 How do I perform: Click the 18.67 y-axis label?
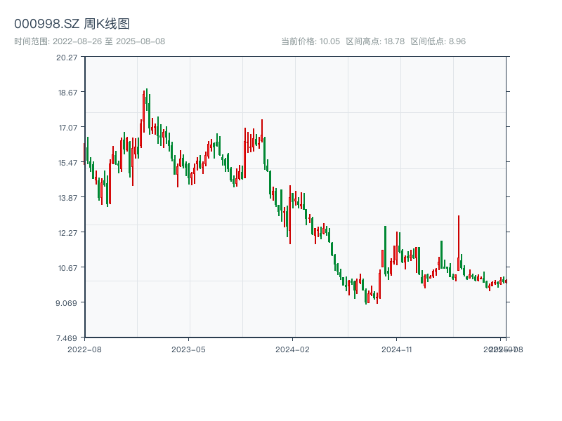pyautogui.click(x=67, y=92)
